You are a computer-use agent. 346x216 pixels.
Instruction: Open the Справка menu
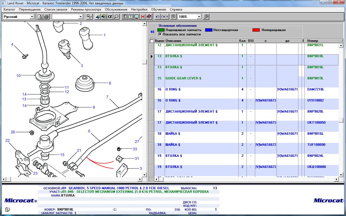tap(176, 9)
